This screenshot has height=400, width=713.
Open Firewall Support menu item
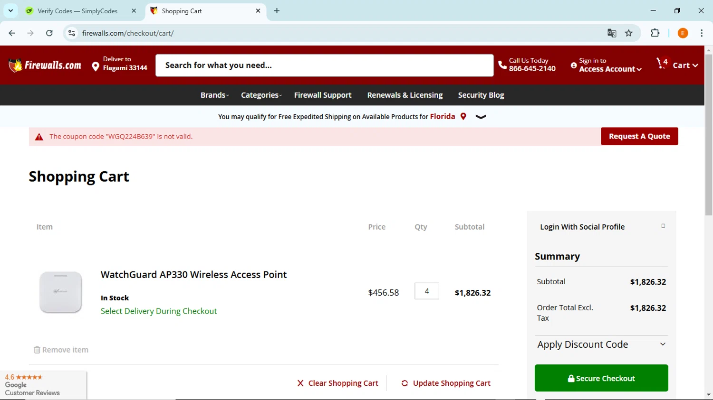click(x=323, y=95)
